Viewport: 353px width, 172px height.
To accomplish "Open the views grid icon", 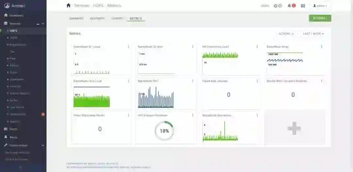I will click(303, 6).
